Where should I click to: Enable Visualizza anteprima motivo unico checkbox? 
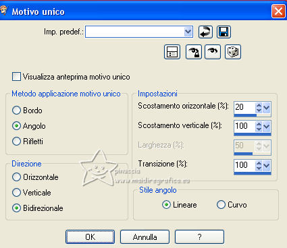(16, 77)
